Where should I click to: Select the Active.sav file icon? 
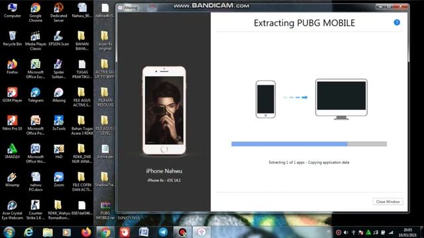click(105, 151)
